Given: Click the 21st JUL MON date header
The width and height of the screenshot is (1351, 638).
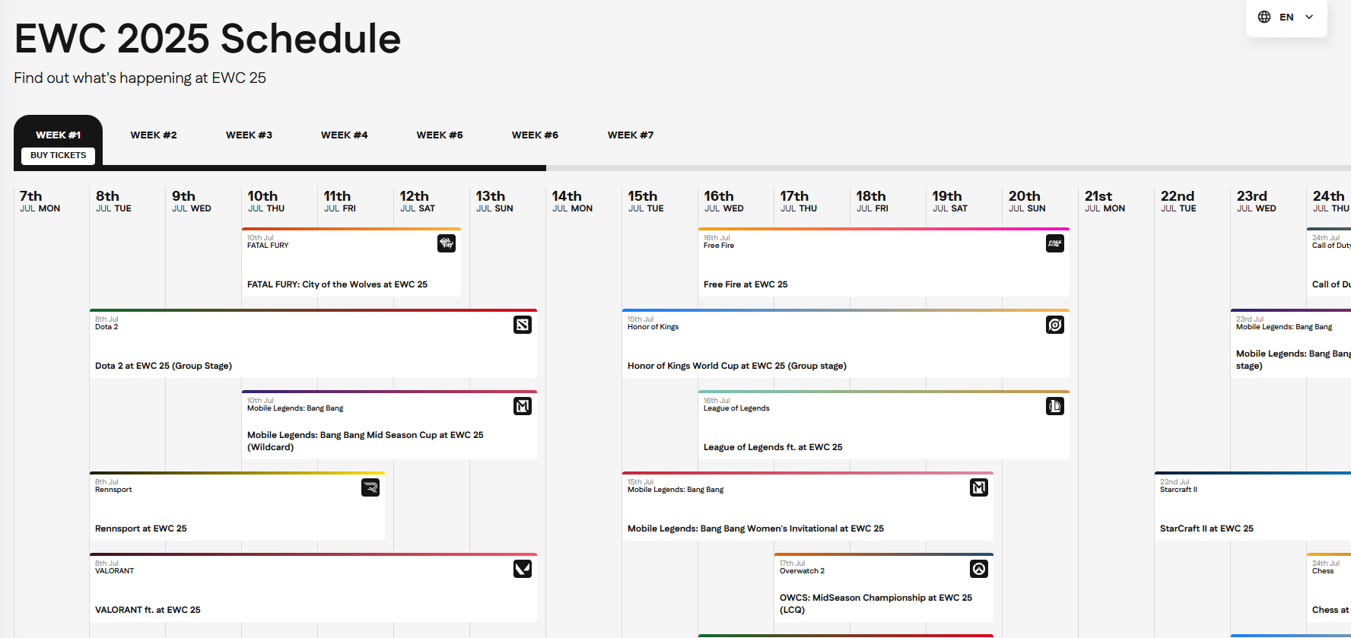Looking at the screenshot, I should (1105, 202).
